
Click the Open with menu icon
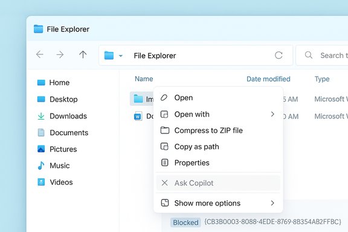point(164,114)
